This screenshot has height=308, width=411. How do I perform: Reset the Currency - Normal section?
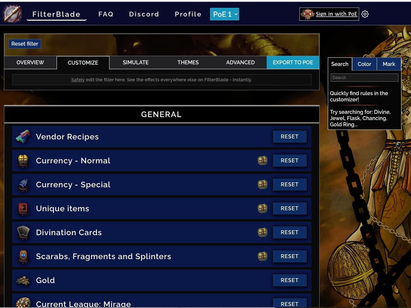click(x=290, y=160)
